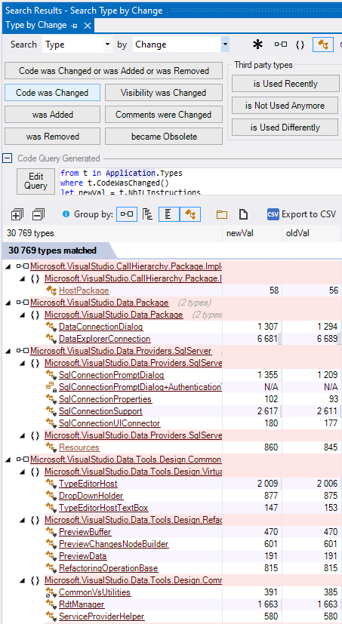This screenshot has width=342, height=624.
Task: Select the namespace braces icon in top toolbar
Action: coord(300,45)
